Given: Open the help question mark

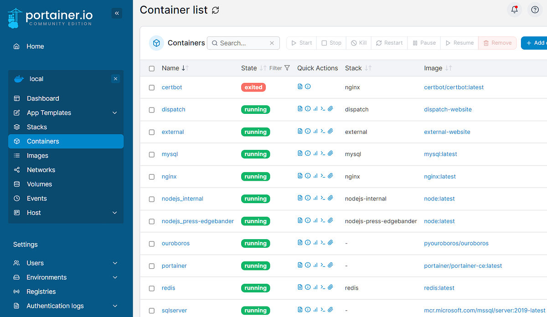Looking at the screenshot, I should [x=534, y=10].
